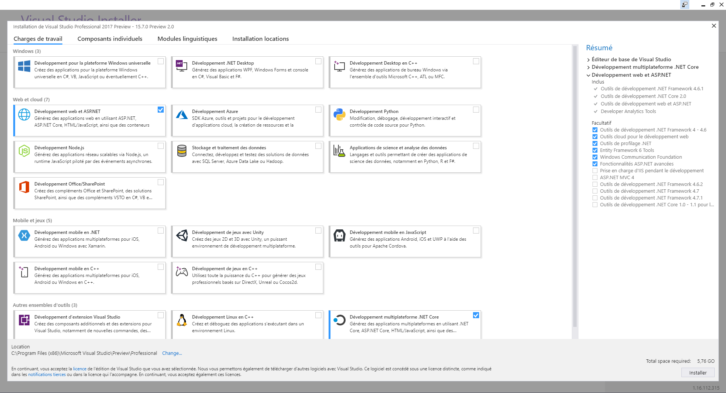Open the licence link

tap(79, 369)
